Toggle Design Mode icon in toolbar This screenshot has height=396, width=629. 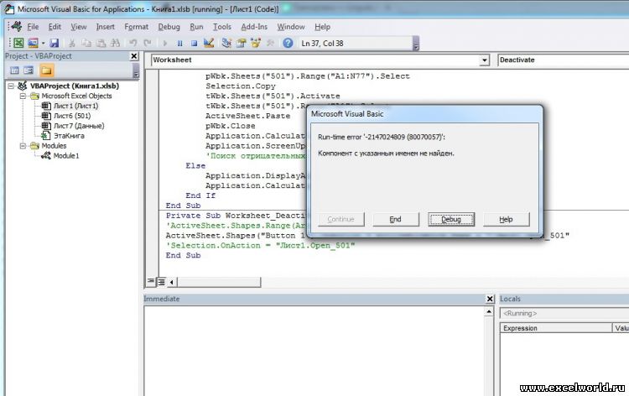(x=209, y=43)
